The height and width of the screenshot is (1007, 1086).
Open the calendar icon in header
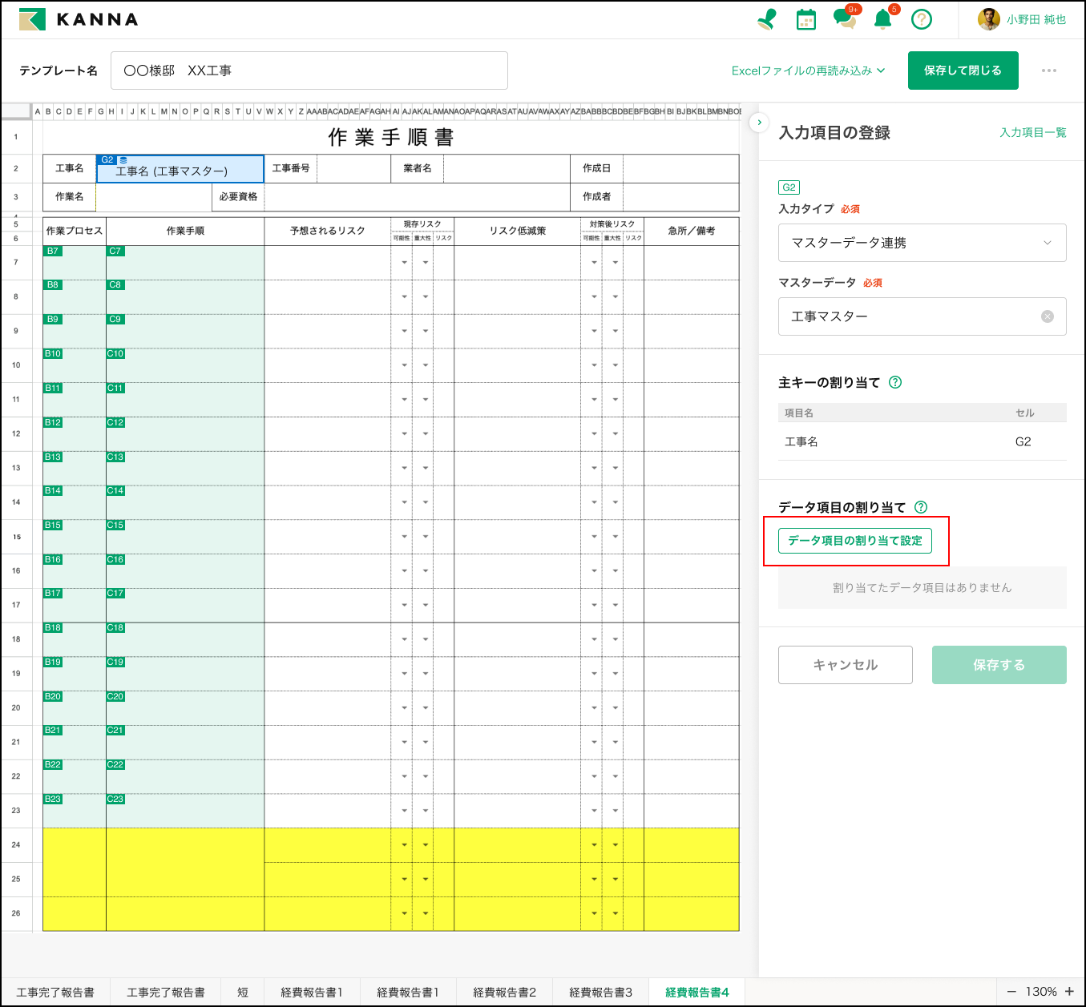pos(805,19)
